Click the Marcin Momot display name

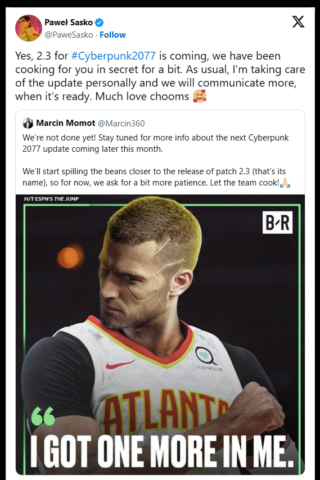click(x=66, y=123)
